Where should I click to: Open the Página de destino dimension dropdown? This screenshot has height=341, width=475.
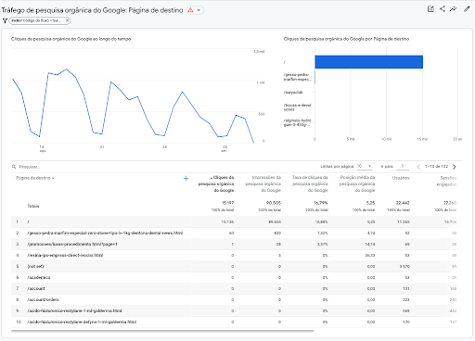(35, 178)
